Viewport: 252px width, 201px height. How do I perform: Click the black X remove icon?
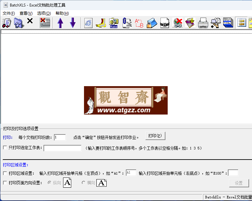tap(30, 21)
